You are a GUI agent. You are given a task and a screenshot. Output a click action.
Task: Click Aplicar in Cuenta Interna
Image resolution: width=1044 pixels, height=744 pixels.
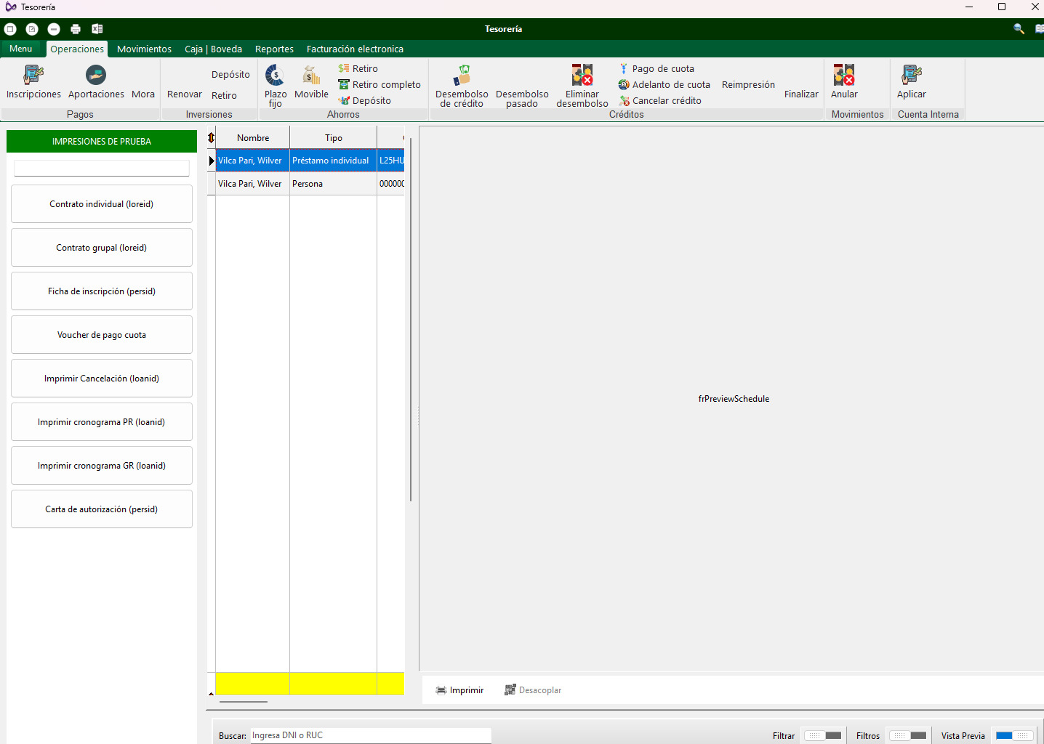tap(911, 76)
